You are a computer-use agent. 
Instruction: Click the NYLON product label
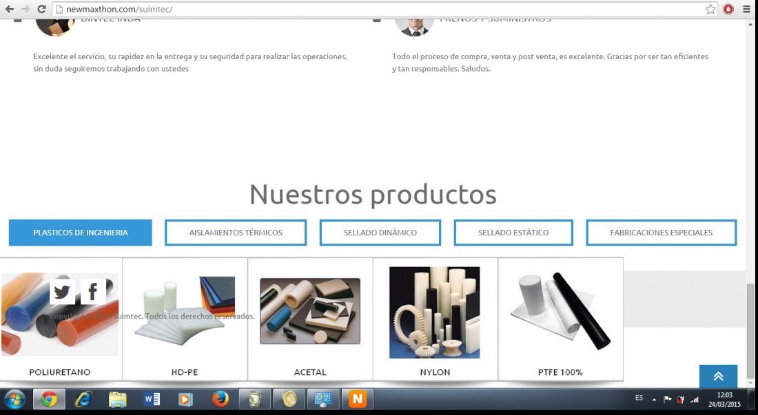click(x=435, y=372)
